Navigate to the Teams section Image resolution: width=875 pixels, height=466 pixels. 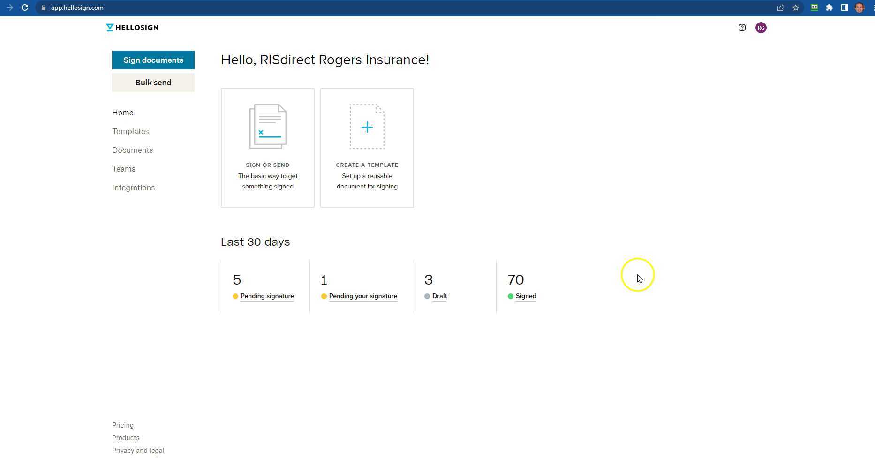124,169
